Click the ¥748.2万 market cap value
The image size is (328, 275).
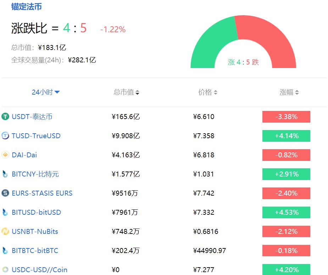126,231
